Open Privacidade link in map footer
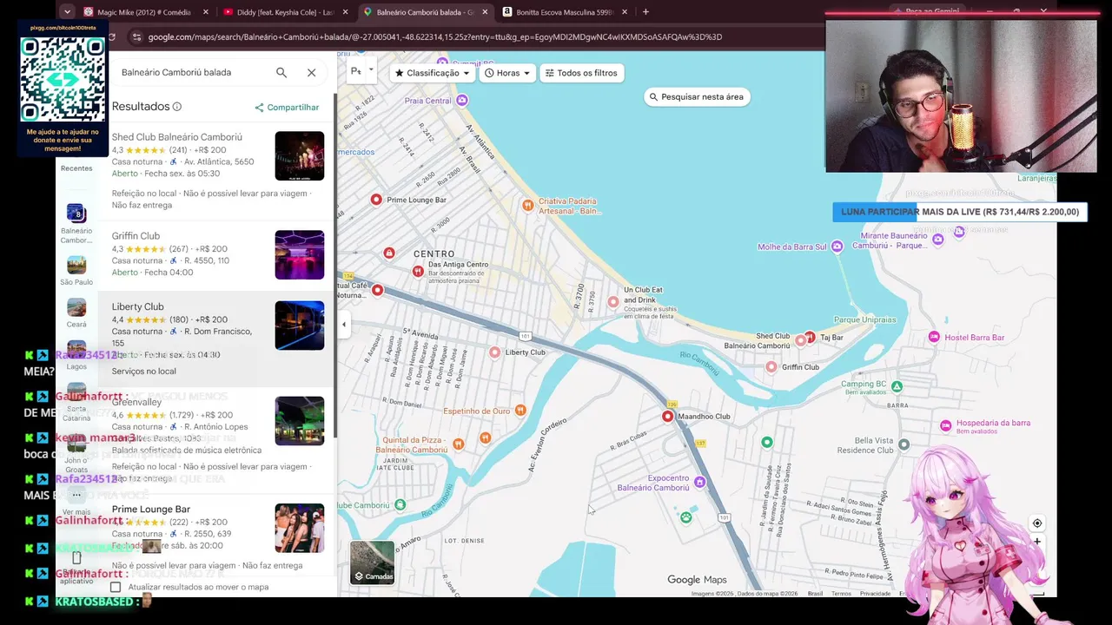Screen dimensions: 1112x625 click(875, 594)
